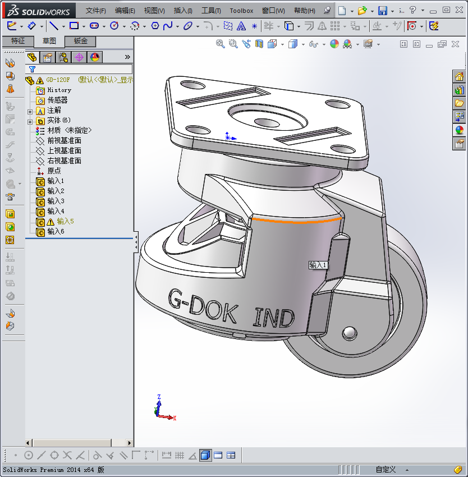Open File Explorer folder tab in task pane
This screenshot has width=468, height=477.
459,103
